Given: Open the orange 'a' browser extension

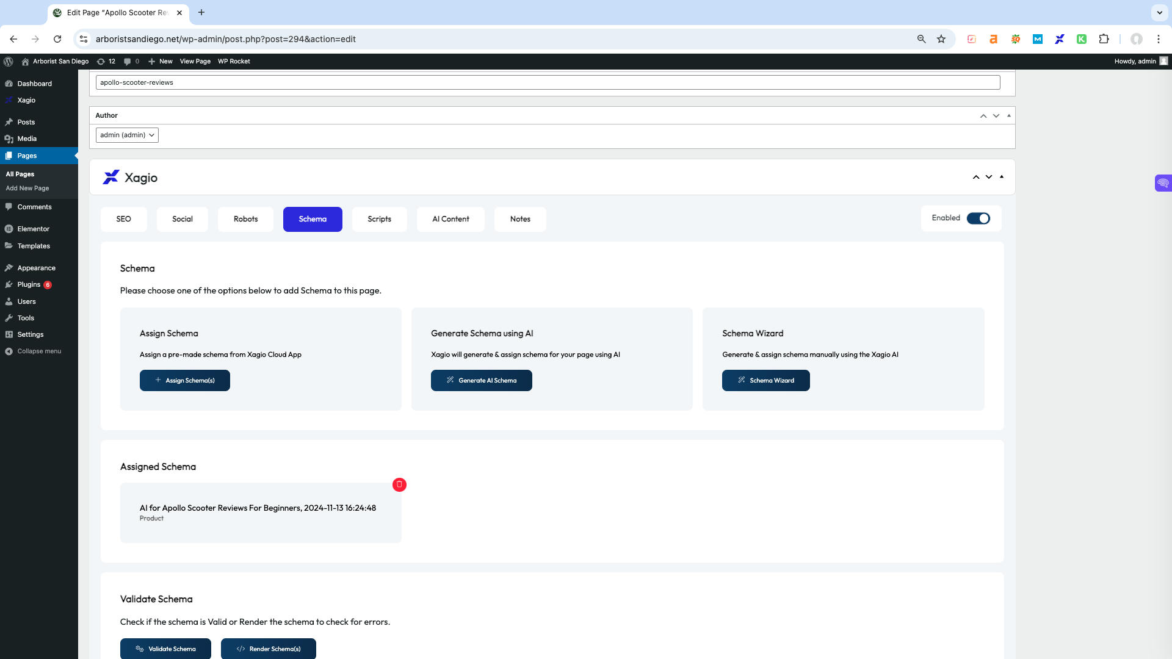Looking at the screenshot, I should tap(994, 39).
